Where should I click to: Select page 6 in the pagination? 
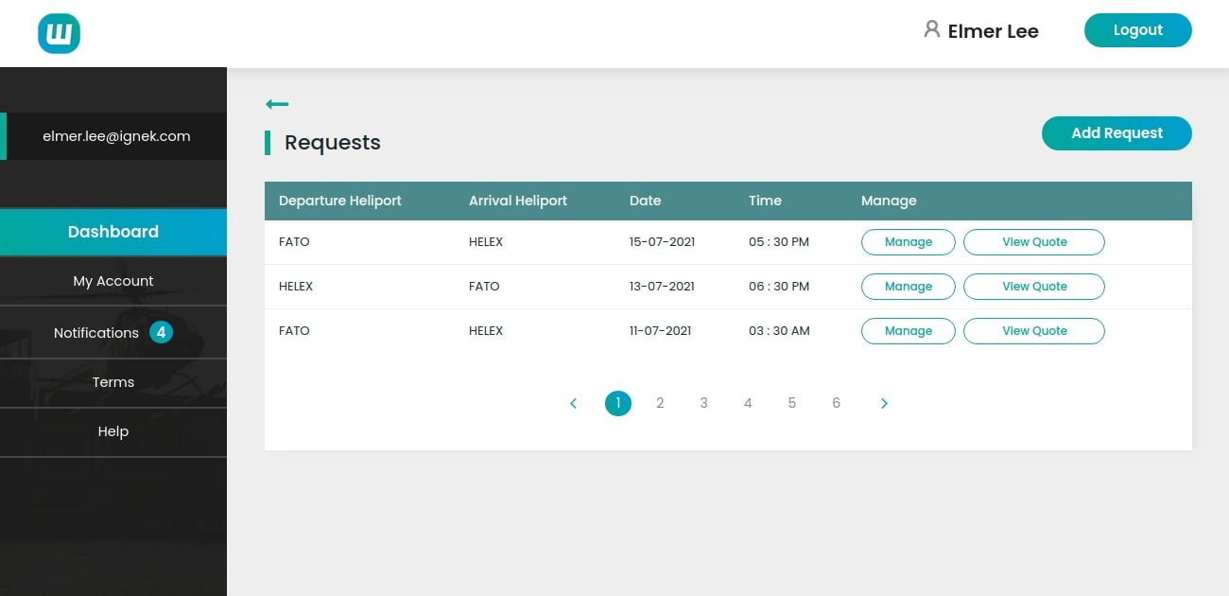(x=836, y=403)
